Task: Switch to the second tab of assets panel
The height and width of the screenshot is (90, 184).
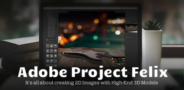Action: point(50,39)
